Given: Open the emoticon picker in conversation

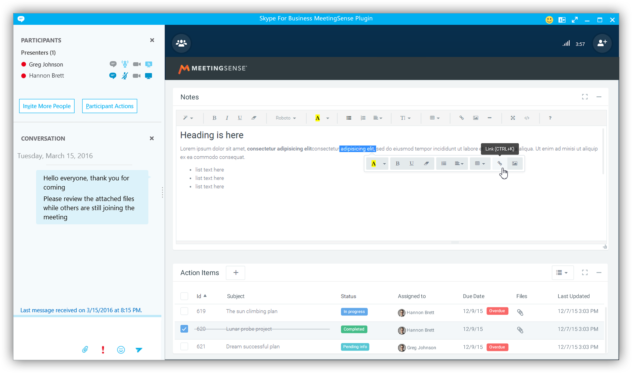Looking at the screenshot, I should pyautogui.click(x=121, y=350).
